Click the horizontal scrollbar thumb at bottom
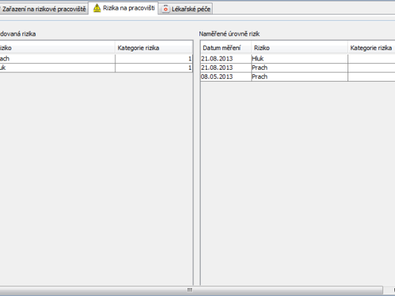The width and height of the screenshot is (395, 296). coord(190,289)
